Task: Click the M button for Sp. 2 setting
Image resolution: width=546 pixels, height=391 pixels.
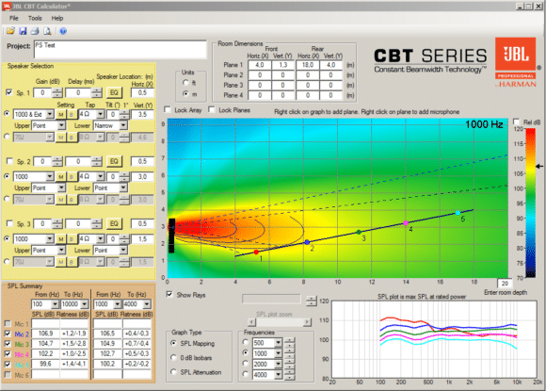Action: tap(61, 177)
